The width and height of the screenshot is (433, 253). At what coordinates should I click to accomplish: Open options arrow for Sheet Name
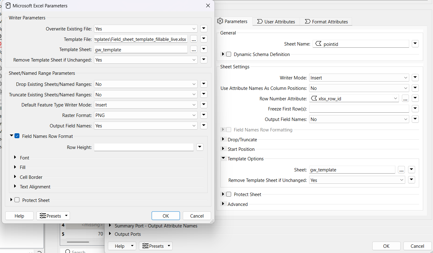coord(415,44)
